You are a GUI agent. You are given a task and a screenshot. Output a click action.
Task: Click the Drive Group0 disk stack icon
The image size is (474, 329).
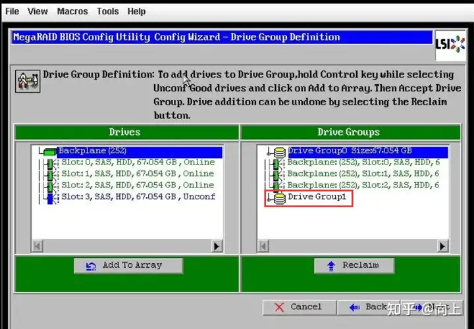[x=280, y=152]
